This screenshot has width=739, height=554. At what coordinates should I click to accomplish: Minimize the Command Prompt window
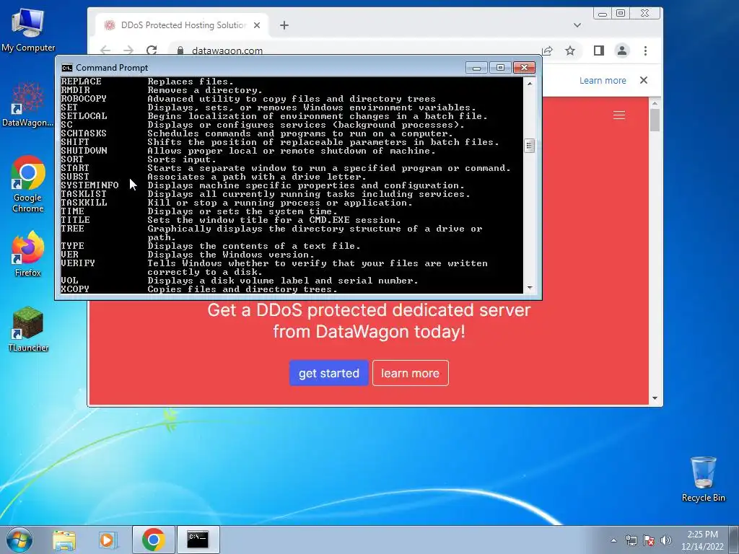coord(476,68)
